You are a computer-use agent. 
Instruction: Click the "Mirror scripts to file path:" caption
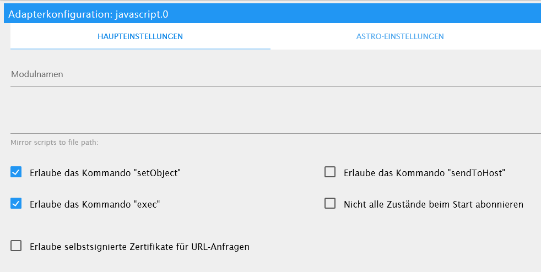point(54,143)
